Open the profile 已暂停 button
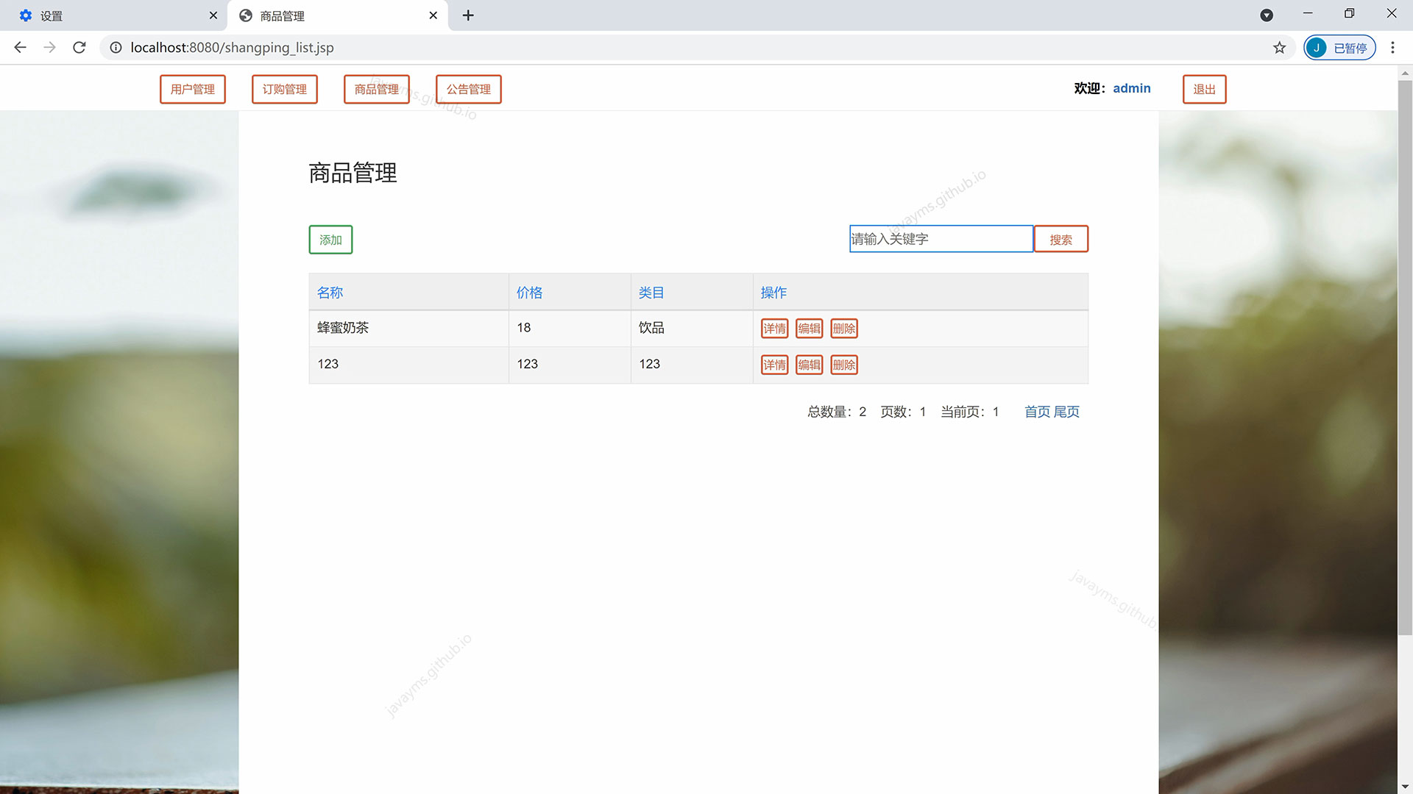This screenshot has height=794, width=1413. click(1339, 47)
